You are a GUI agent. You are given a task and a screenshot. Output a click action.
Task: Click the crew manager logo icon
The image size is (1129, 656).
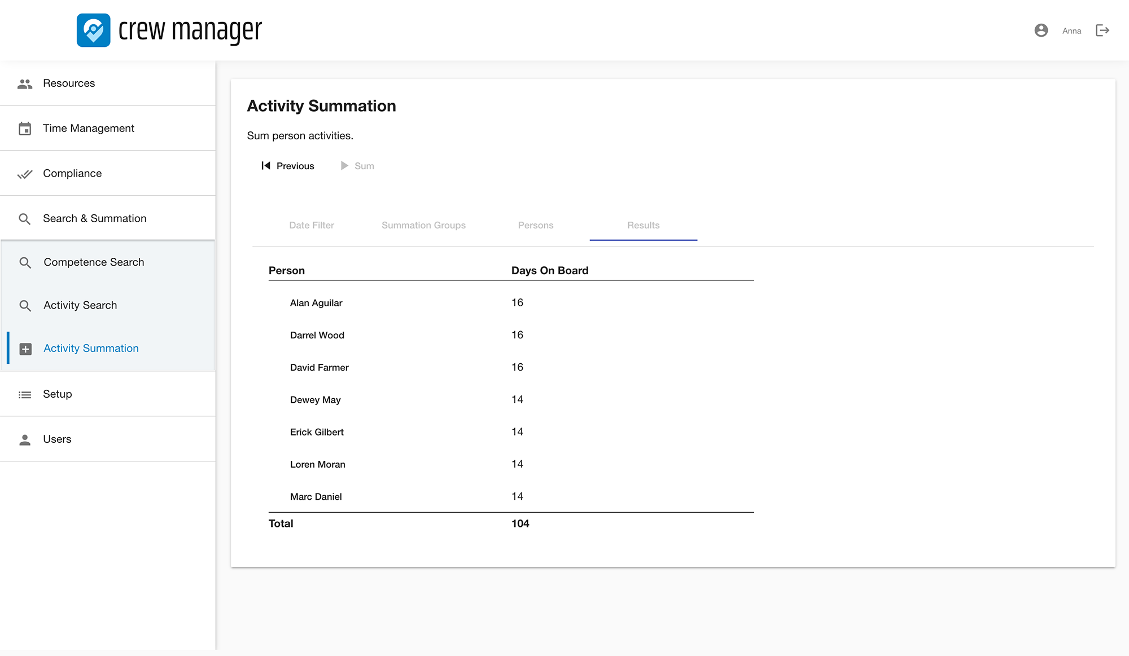(94, 30)
